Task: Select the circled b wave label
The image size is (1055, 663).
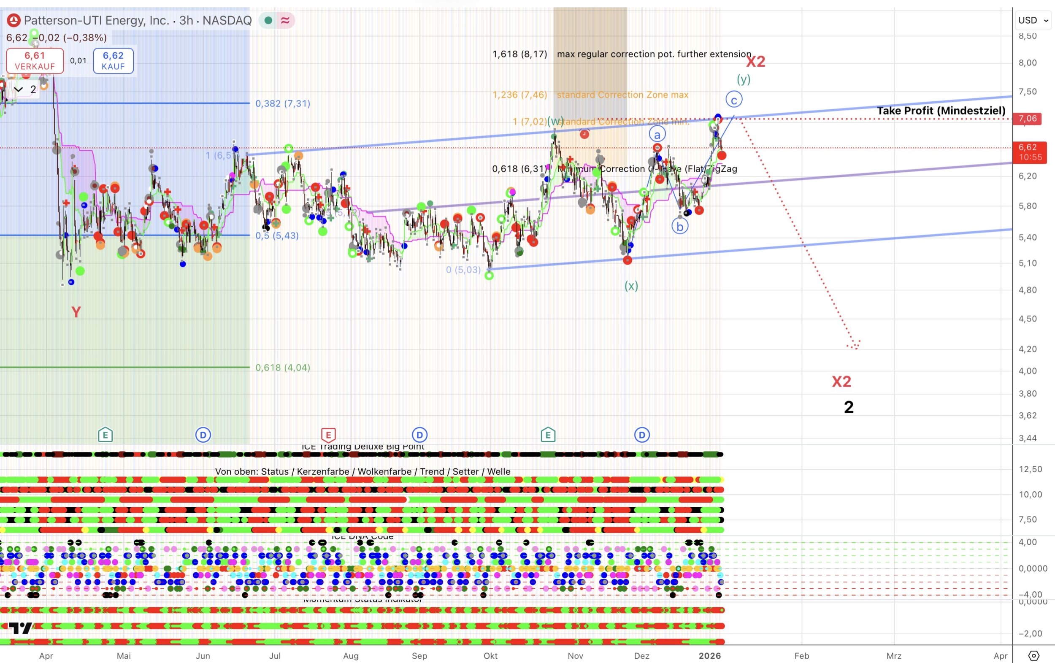Action: coord(679,227)
